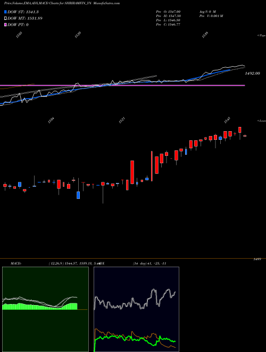Click the chart title mentioning MunafaSutra.com
The height and width of the screenshot is (352, 266).
tap(62, 3)
